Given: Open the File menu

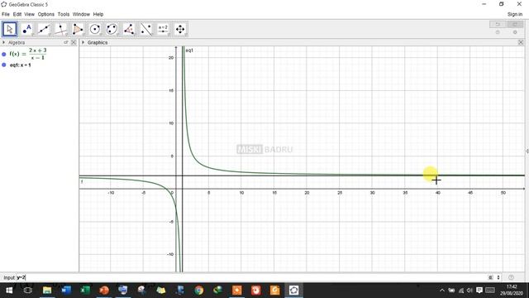Looking at the screenshot, I should [x=6, y=14].
